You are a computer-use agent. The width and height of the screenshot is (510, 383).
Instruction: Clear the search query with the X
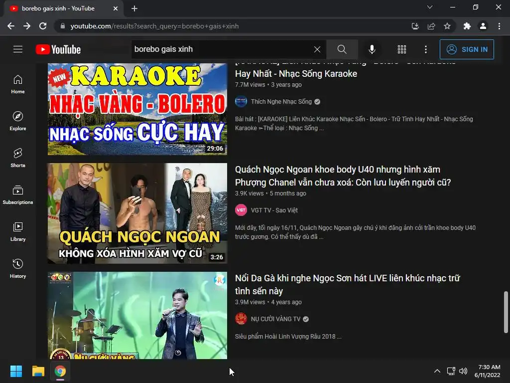coord(317,49)
